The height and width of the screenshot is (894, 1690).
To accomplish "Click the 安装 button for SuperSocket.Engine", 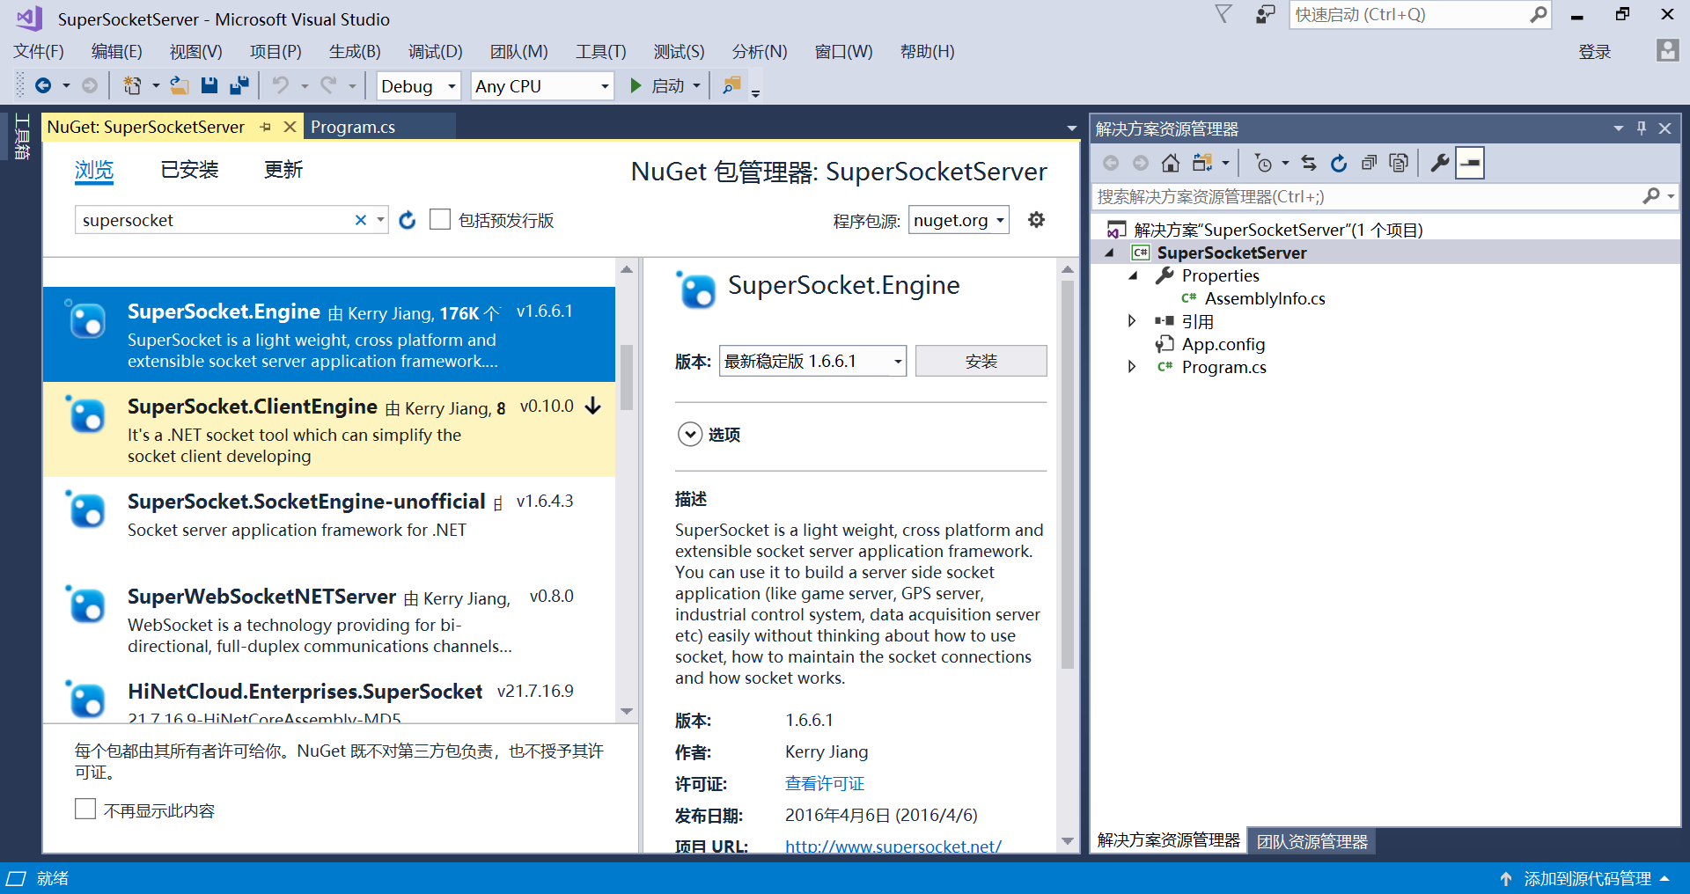I will click(x=981, y=360).
